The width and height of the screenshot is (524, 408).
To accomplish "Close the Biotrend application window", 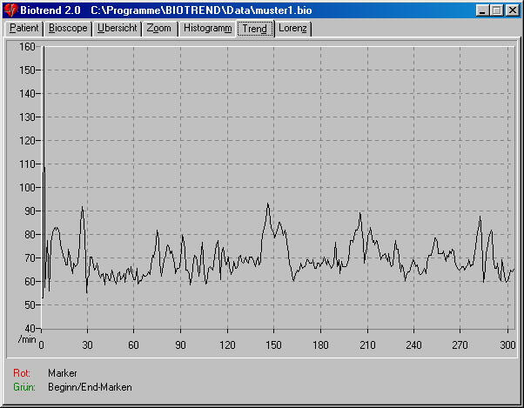I will 512,10.
